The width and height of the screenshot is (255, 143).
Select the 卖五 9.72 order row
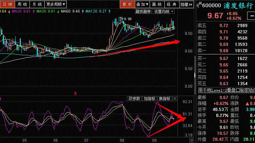pos(225,25)
